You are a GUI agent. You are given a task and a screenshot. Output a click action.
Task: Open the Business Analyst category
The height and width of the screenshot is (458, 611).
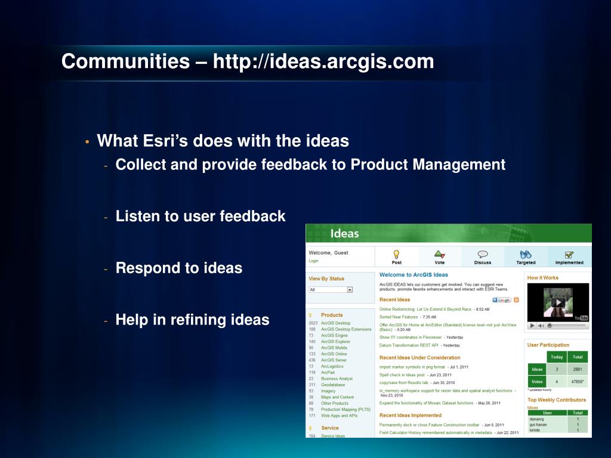click(x=337, y=379)
